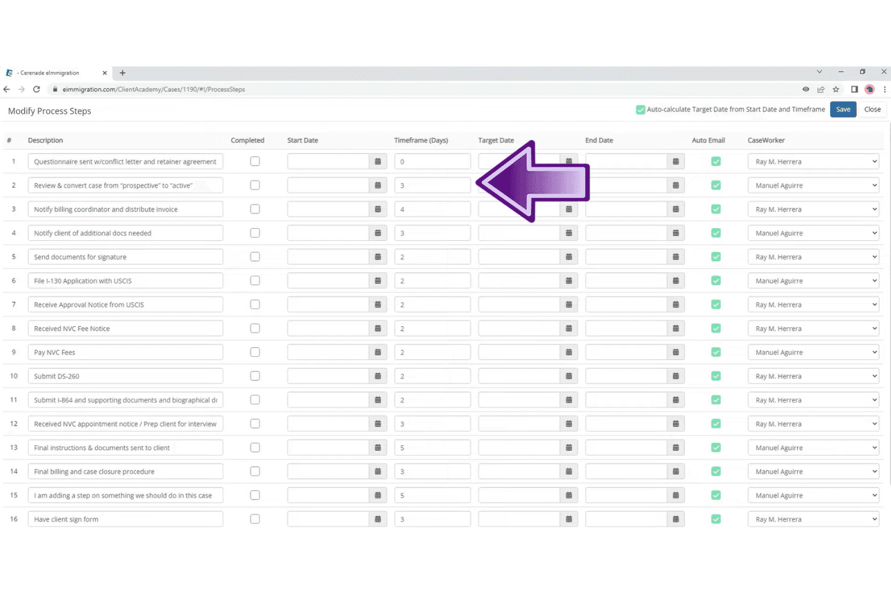Edit Timeframe days field for Questionnaire sent row
Viewport: 891px width, 594px height.
tap(432, 161)
